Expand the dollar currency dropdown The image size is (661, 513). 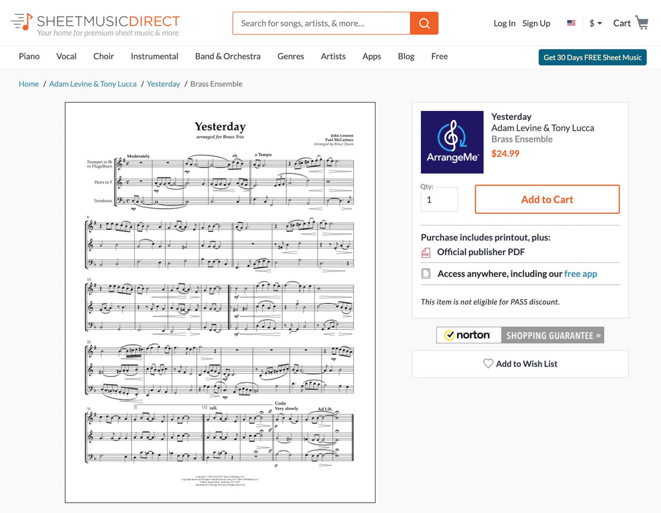pos(595,23)
